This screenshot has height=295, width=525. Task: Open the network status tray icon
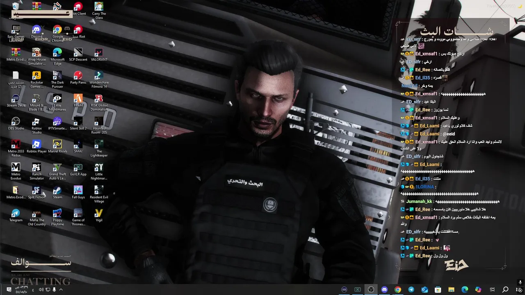pos(48,290)
